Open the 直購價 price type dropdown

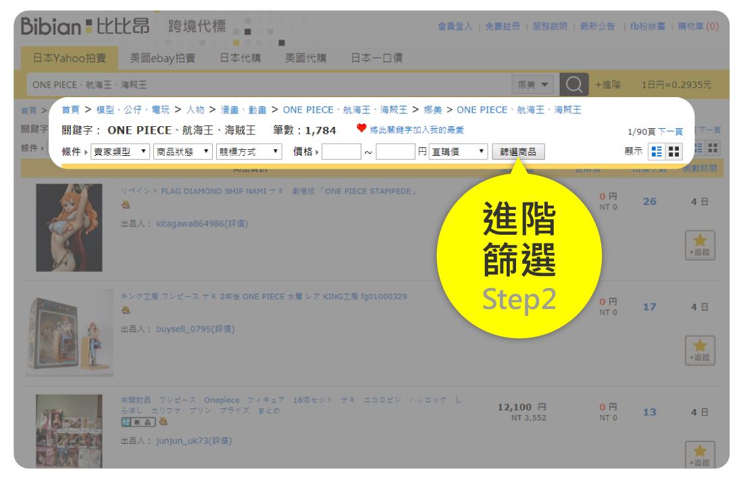click(458, 152)
